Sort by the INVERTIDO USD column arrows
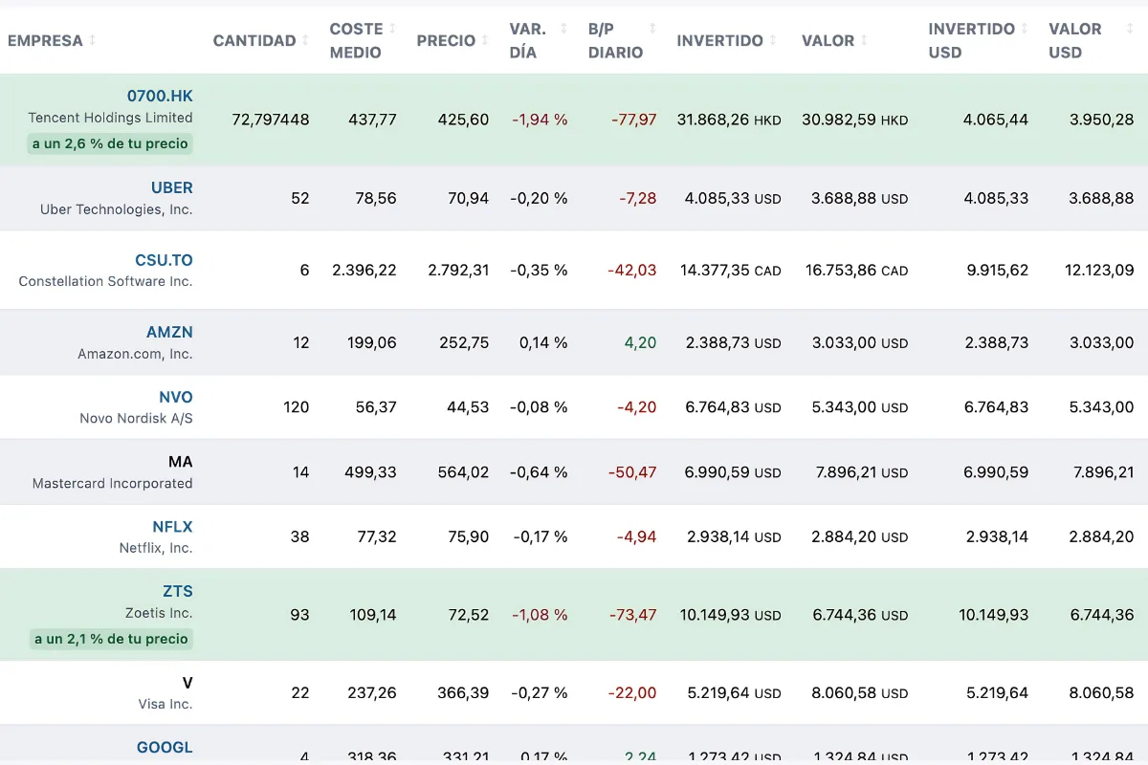The width and height of the screenshot is (1148, 765). pos(1025,29)
